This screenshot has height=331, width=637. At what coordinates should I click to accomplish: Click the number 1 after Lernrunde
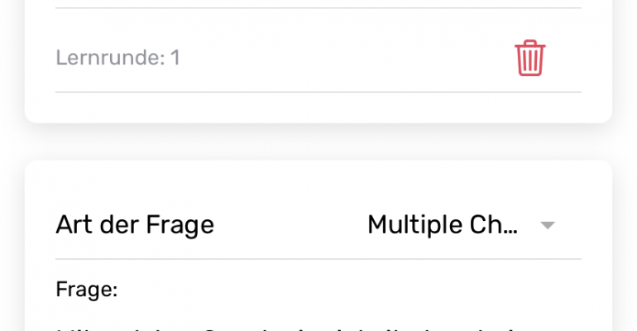point(175,57)
